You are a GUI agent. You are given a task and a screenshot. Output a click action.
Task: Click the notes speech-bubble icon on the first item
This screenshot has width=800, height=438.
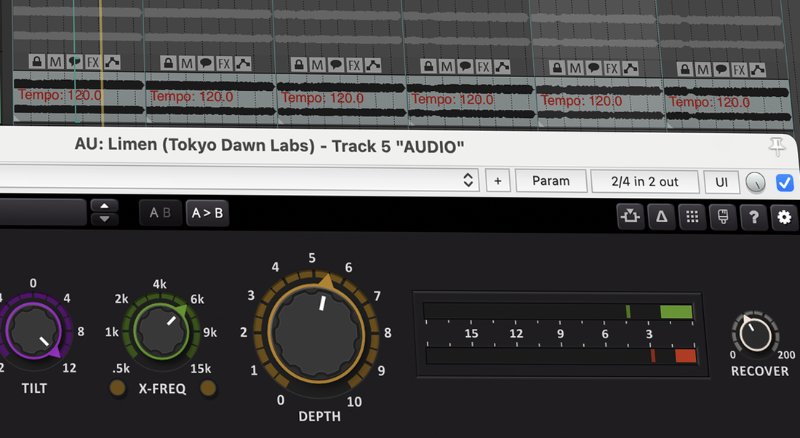(x=74, y=62)
